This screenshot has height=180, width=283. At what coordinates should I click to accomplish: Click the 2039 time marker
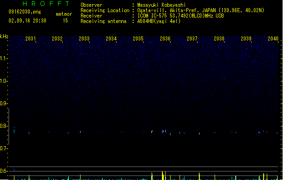[x=246, y=39]
